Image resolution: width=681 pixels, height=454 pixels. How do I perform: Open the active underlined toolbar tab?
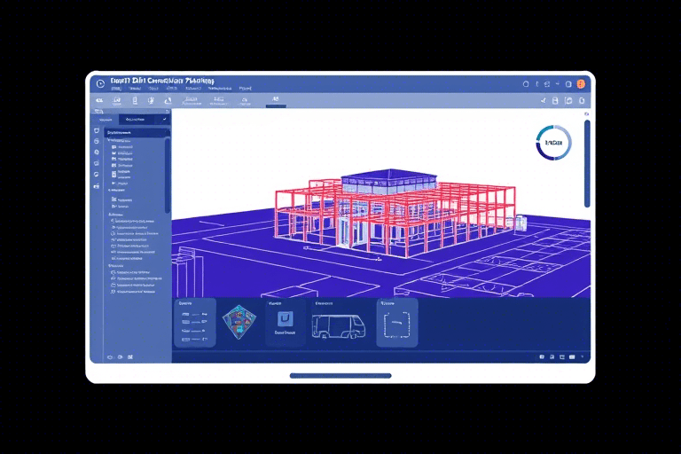[x=276, y=100]
